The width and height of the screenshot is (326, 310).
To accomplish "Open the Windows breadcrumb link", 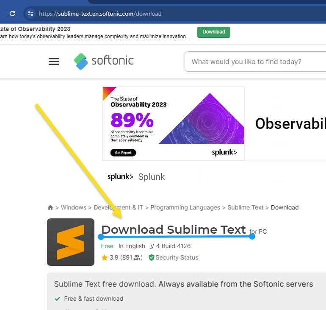I will tap(74, 207).
